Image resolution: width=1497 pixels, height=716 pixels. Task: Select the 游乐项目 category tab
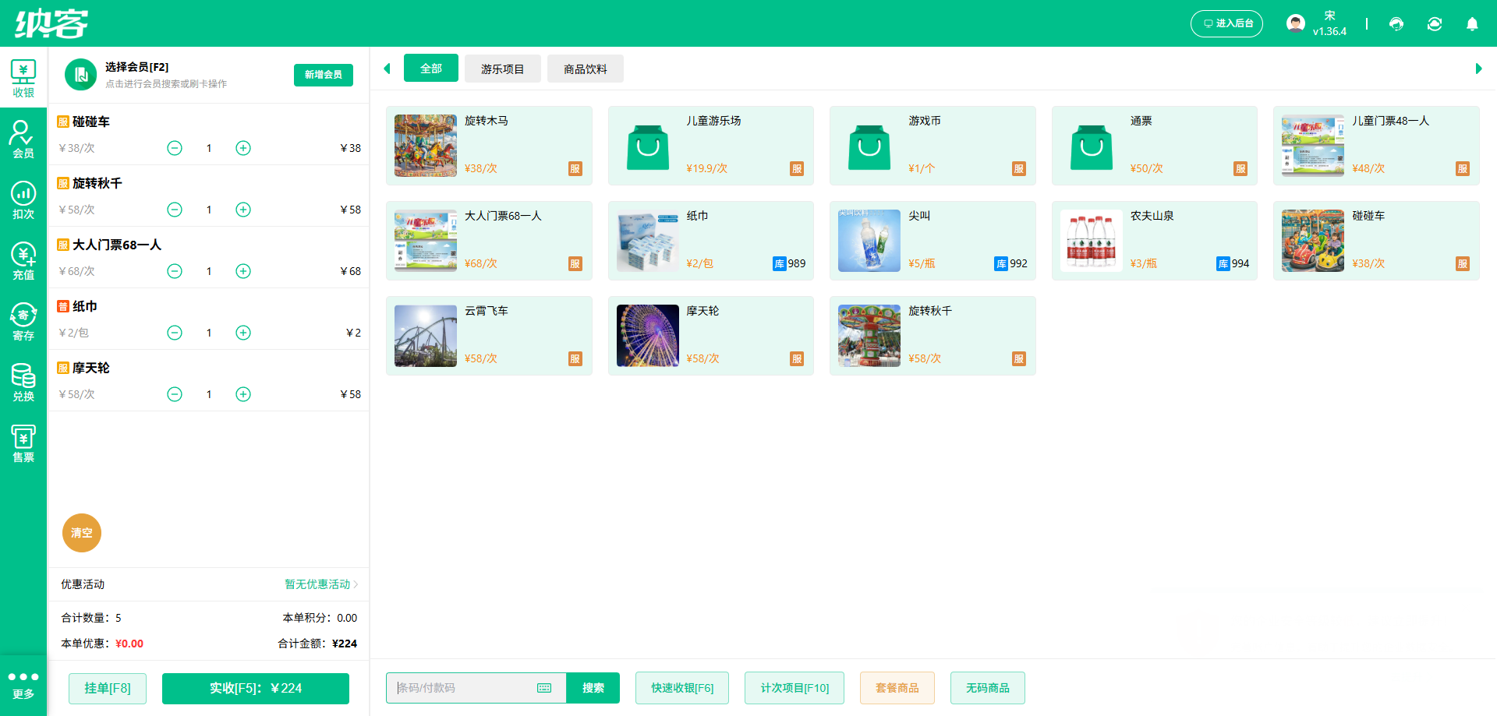click(502, 69)
